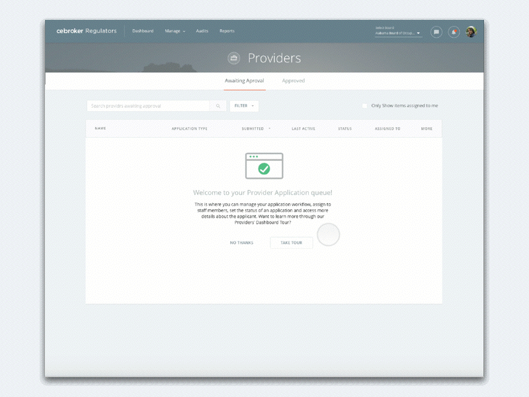Click the Audits navigation link
The image size is (529, 397).
click(202, 30)
